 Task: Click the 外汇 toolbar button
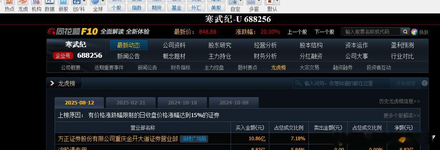click(196, 8)
